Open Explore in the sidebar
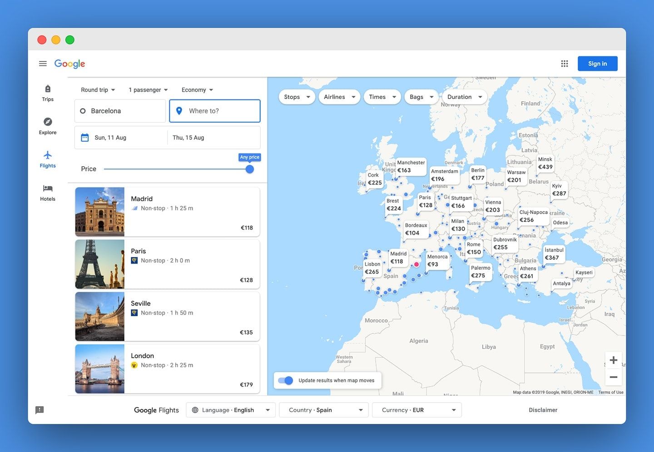This screenshot has height=452, width=654. (48, 126)
